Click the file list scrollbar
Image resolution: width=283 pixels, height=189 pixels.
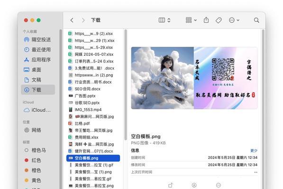coord(126,85)
